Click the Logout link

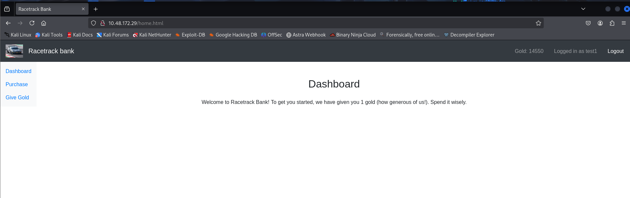[615, 51]
